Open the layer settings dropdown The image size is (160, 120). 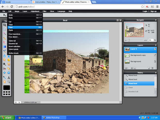126,68
